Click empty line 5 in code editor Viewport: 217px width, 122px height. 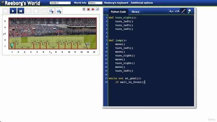pyautogui.click(x=151, y=33)
